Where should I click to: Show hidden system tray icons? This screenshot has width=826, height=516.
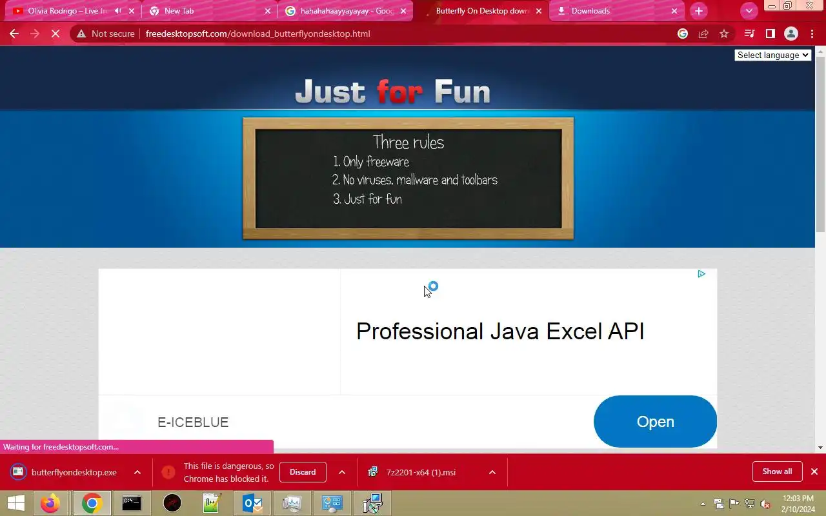pyautogui.click(x=703, y=504)
